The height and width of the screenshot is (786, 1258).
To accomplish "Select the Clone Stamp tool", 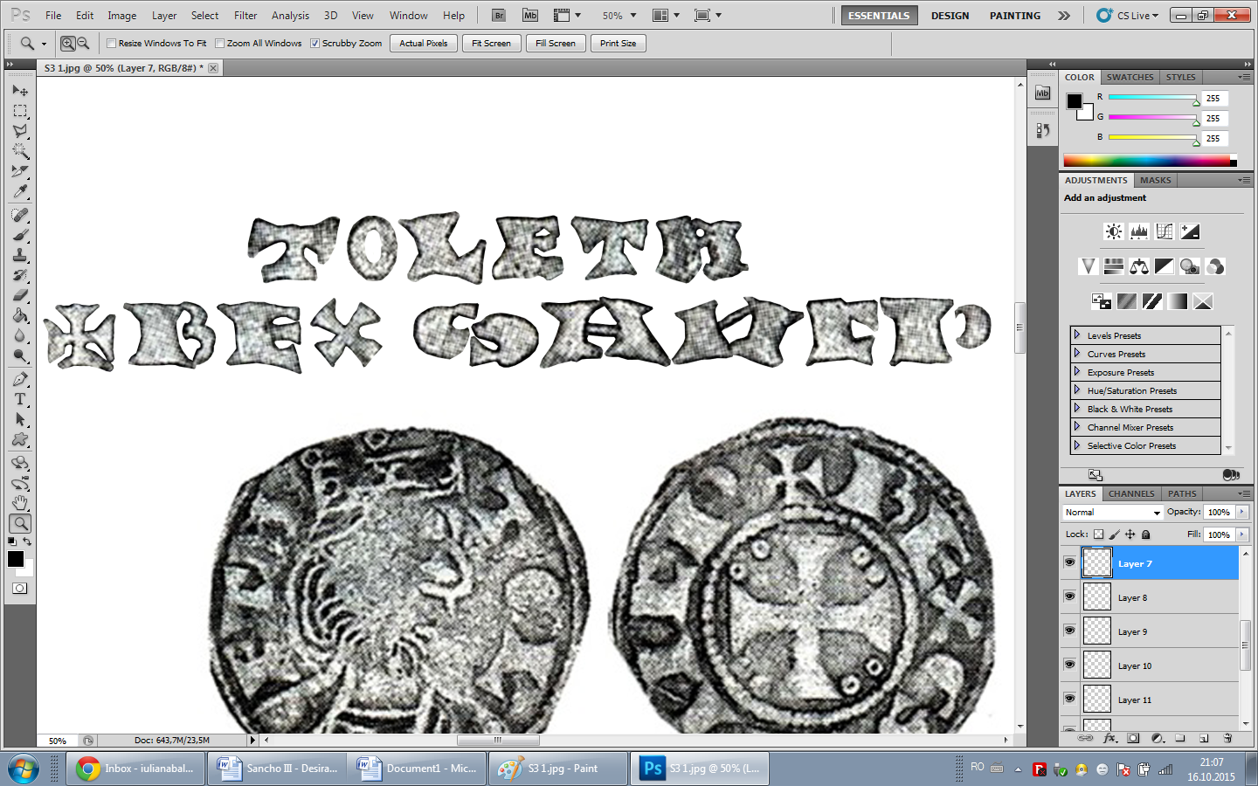I will [x=20, y=255].
